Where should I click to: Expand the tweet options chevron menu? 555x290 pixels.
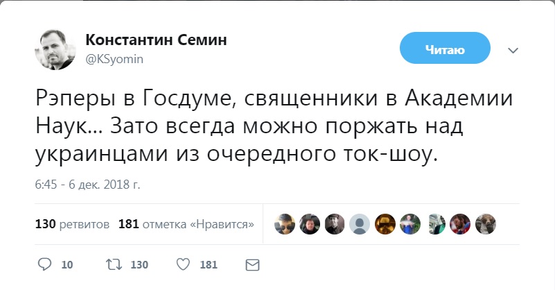click(x=513, y=50)
